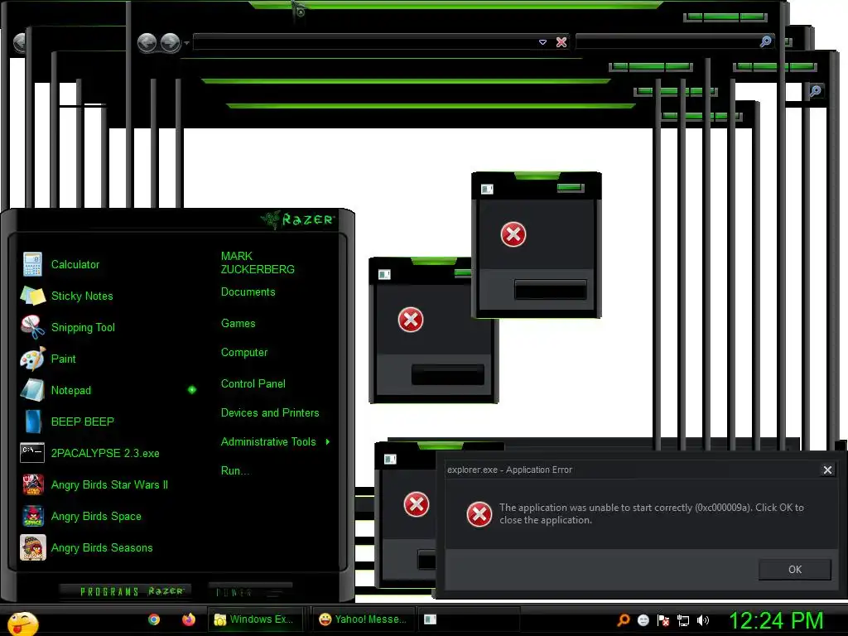
Task: Launch Sticky Notes icon
Action: tap(32, 296)
